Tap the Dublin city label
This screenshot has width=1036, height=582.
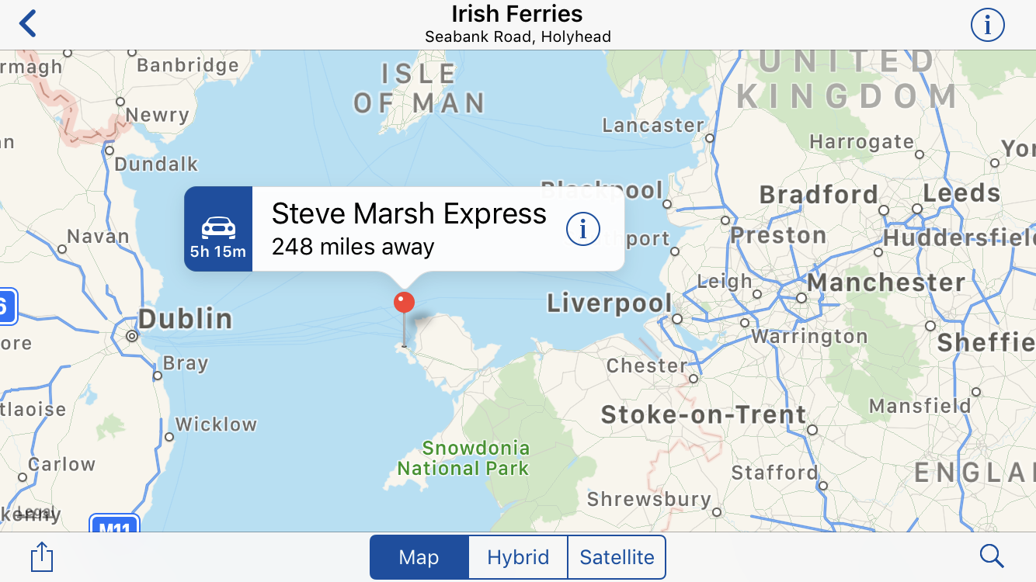186,319
